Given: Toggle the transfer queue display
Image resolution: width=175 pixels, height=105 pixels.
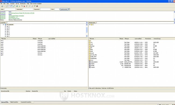Looking at the screenshot, I should coord(14,6).
